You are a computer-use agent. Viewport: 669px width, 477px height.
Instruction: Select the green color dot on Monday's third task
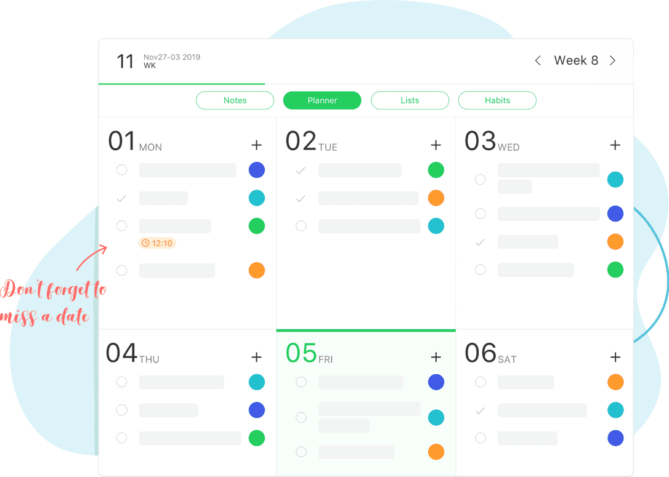pyautogui.click(x=257, y=226)
